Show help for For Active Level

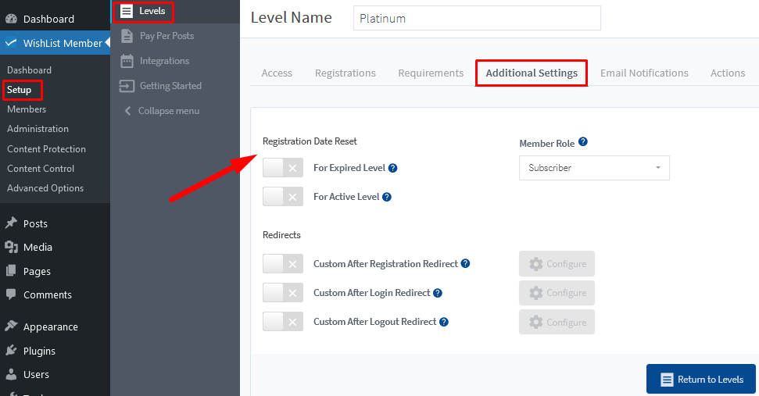point(387,197)
